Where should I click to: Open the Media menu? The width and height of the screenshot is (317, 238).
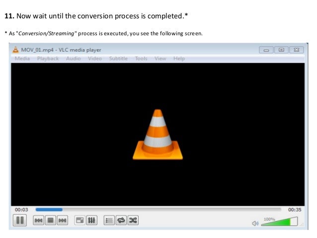22,59
